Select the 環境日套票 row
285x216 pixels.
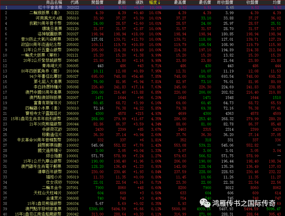(x=142, y=29)
